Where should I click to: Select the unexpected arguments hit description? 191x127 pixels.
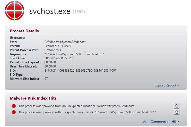[x=88, y=112]
